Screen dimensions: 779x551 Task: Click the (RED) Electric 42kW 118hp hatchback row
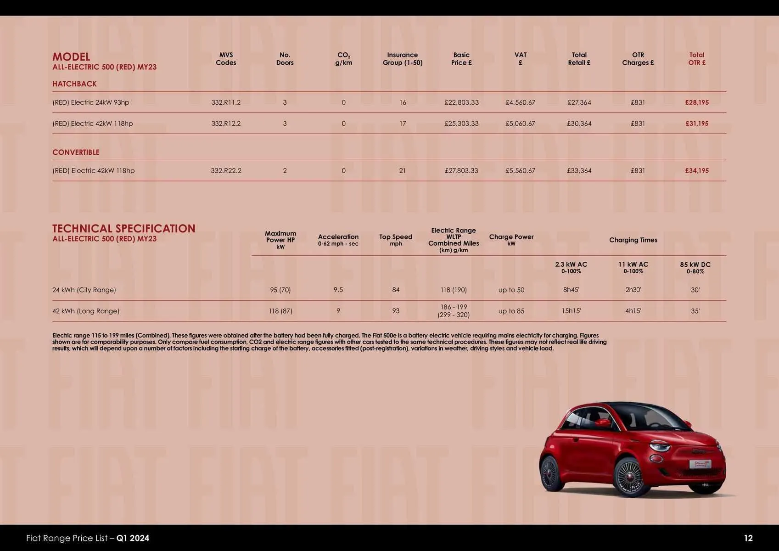coord(93,123)
